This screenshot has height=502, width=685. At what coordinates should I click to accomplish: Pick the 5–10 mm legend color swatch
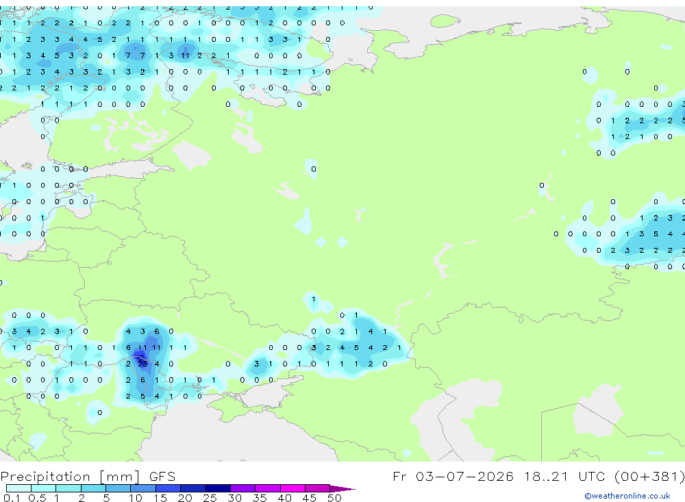118,488
